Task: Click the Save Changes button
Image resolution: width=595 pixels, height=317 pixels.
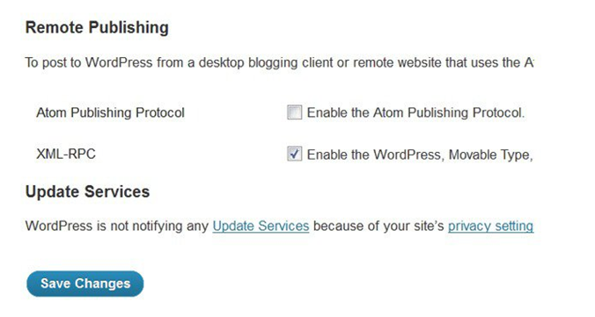Action: coord(85,284)
